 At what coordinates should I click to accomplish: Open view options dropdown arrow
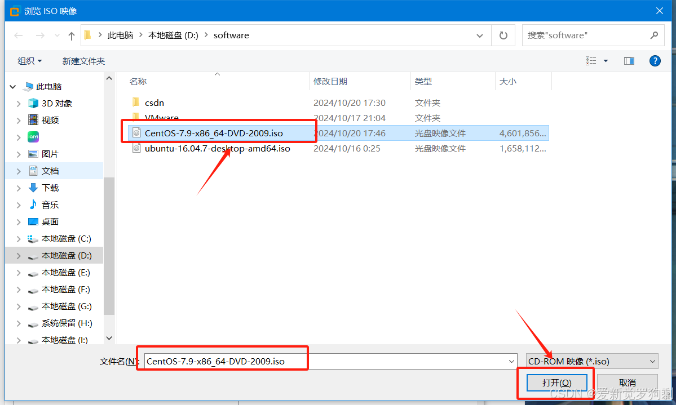click(x=606, y=61)
